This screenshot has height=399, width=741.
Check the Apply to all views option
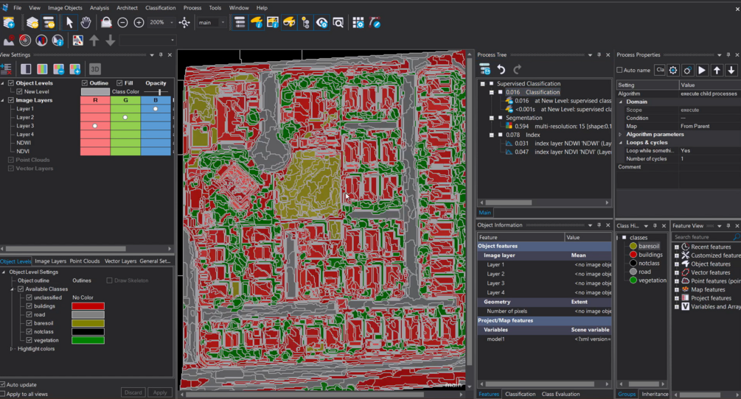[x=4, y=395]
